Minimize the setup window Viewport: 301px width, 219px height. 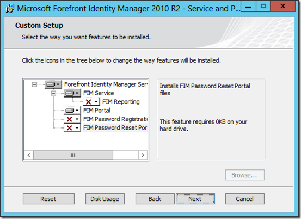point(248,7)
